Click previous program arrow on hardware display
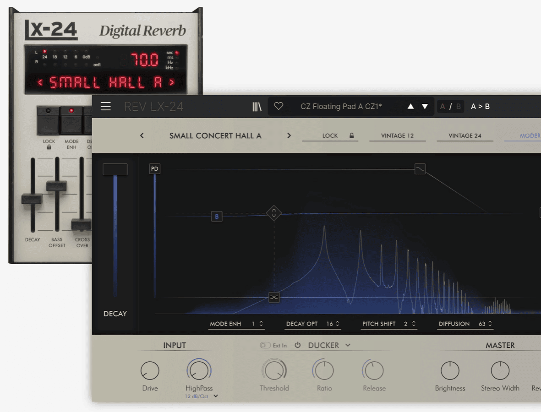This screenshot has width=541, height=412. click(x=40, y=82)
